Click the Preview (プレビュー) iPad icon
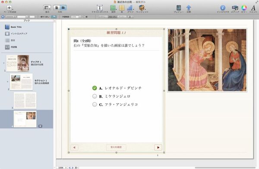This screenshot has height=169, width=259. coord(179,8)
